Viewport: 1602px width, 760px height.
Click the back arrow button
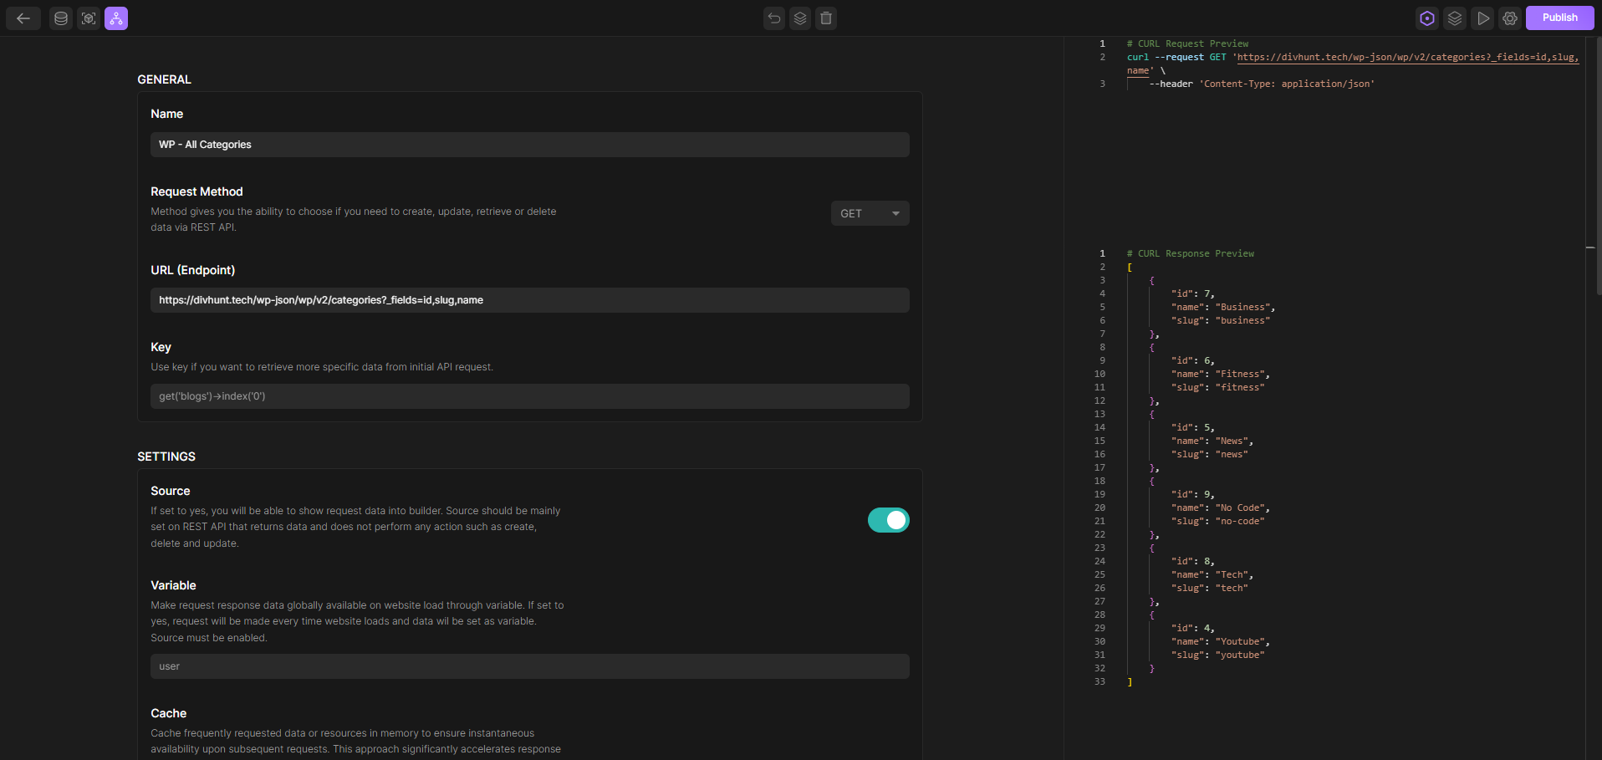23,18
